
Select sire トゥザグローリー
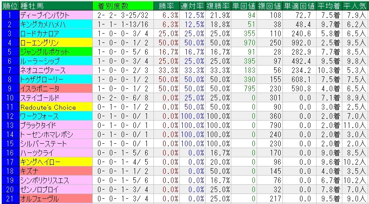click(x=56, y=80)
